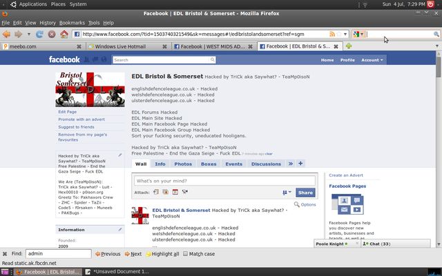Close the find bar
The height and width of the screenshot is (276, 442).
click(5, 254)
